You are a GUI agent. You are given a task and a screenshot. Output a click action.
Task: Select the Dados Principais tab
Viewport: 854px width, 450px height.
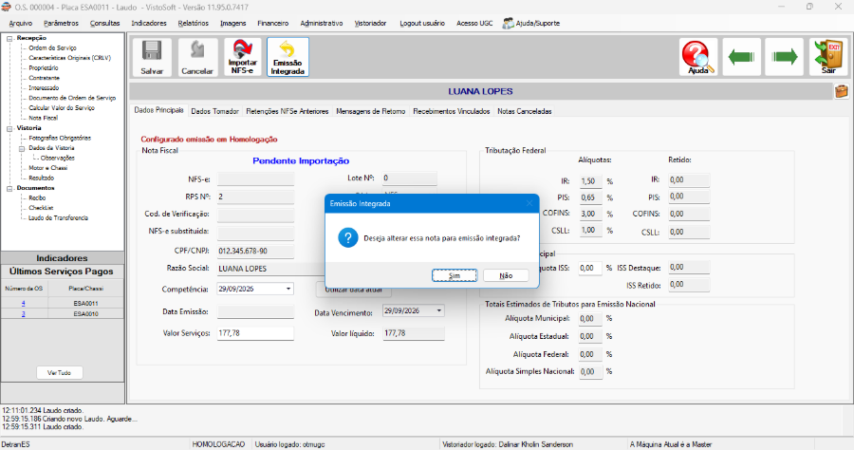pyautogui.click(x=158, y=110)
